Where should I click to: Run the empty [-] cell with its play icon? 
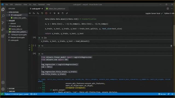coord(39,46)
